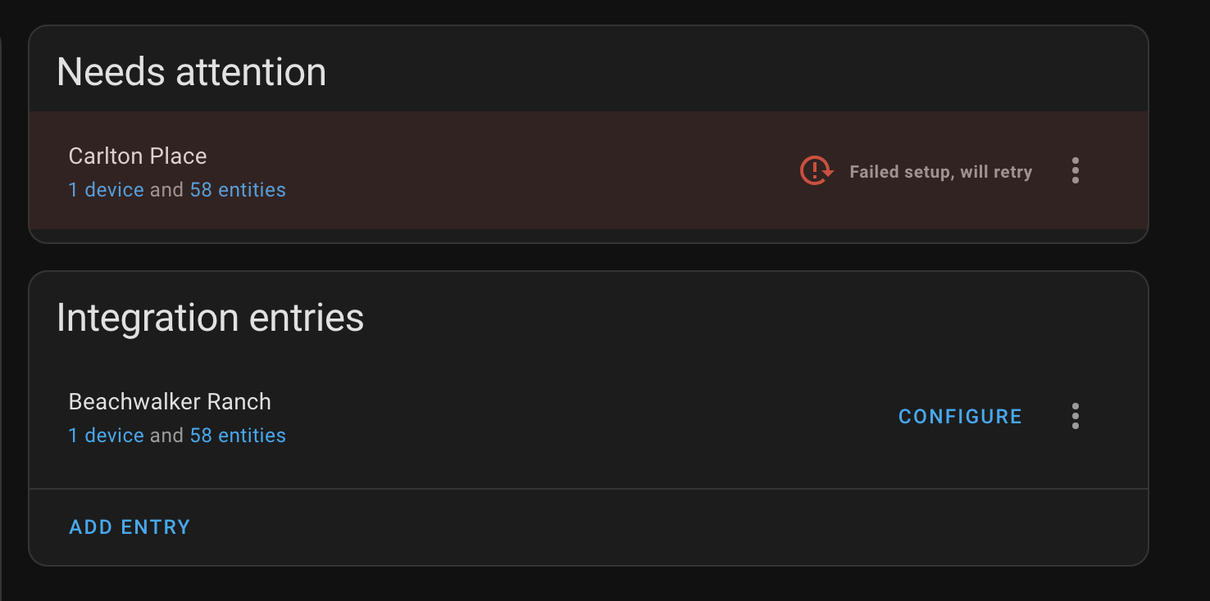Open options menu beside the Failed setup status
The height and width of the screenshot is (601, 1210).
pos(1075,170)
